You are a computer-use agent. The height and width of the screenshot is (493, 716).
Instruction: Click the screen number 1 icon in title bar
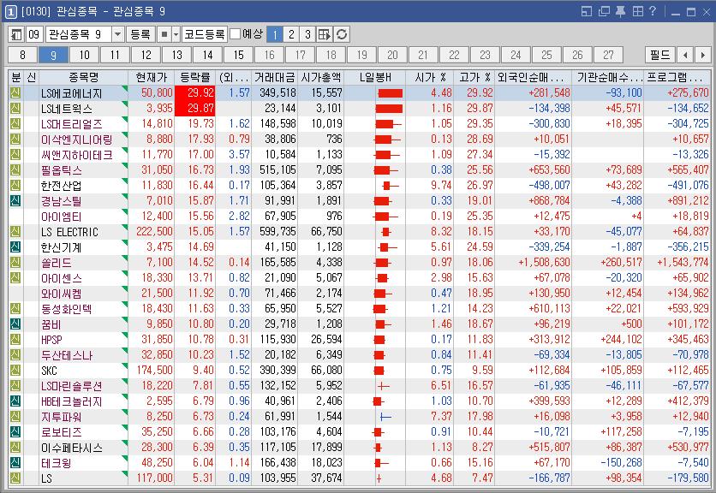[x=10, y=12]
